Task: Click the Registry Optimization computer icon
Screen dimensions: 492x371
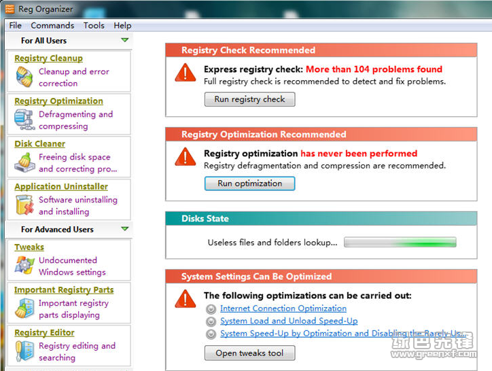Action: (24, 120)
